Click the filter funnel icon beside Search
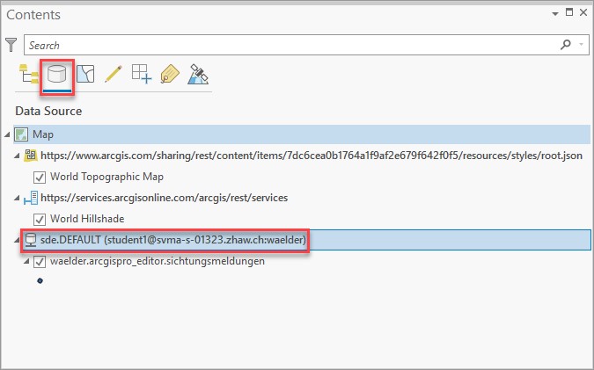The image size is (594, 370). 11,44
